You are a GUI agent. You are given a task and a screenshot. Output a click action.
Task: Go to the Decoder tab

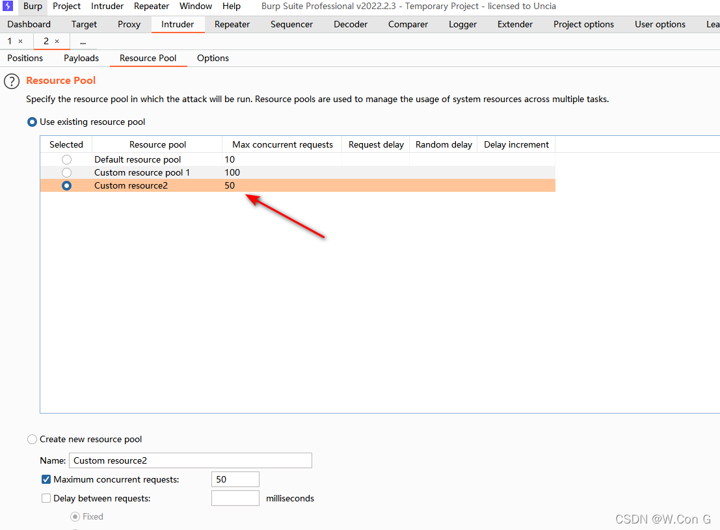pos(351,24)
